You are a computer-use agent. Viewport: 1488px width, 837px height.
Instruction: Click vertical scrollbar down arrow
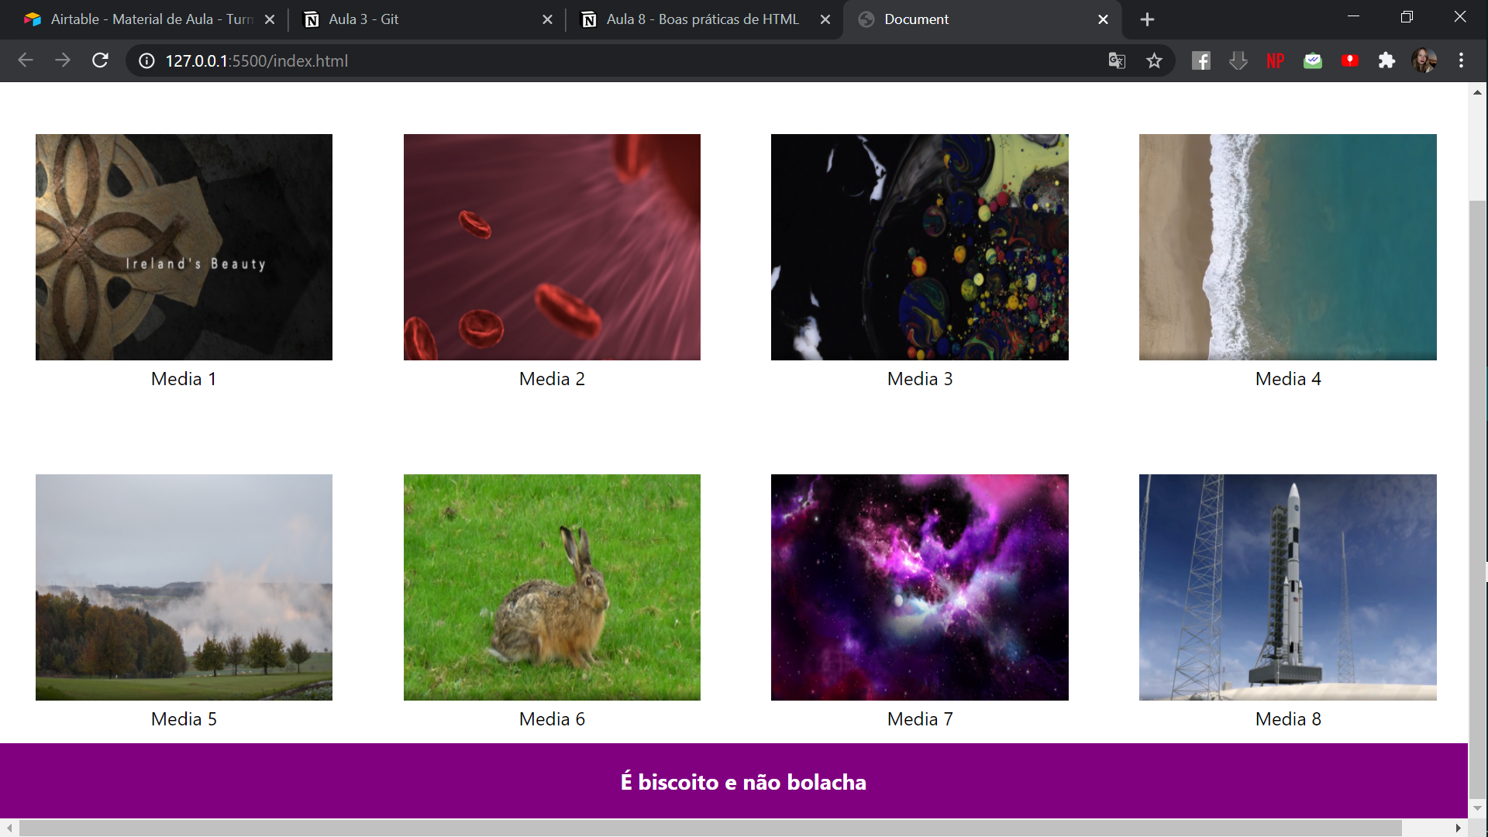[1477, 808]
